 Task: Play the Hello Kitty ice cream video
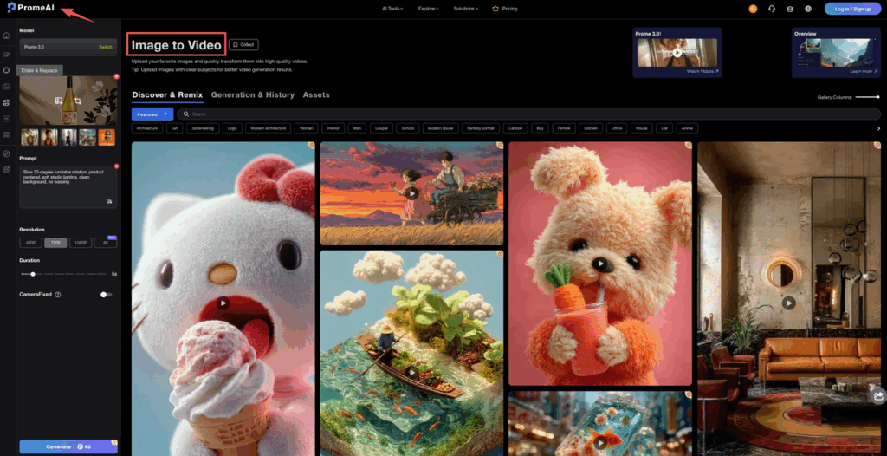coord(223,303)
